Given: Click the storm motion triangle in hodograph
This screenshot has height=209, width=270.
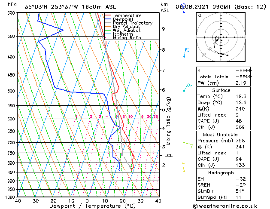Looking at the screenshot, I should (217, 40).
